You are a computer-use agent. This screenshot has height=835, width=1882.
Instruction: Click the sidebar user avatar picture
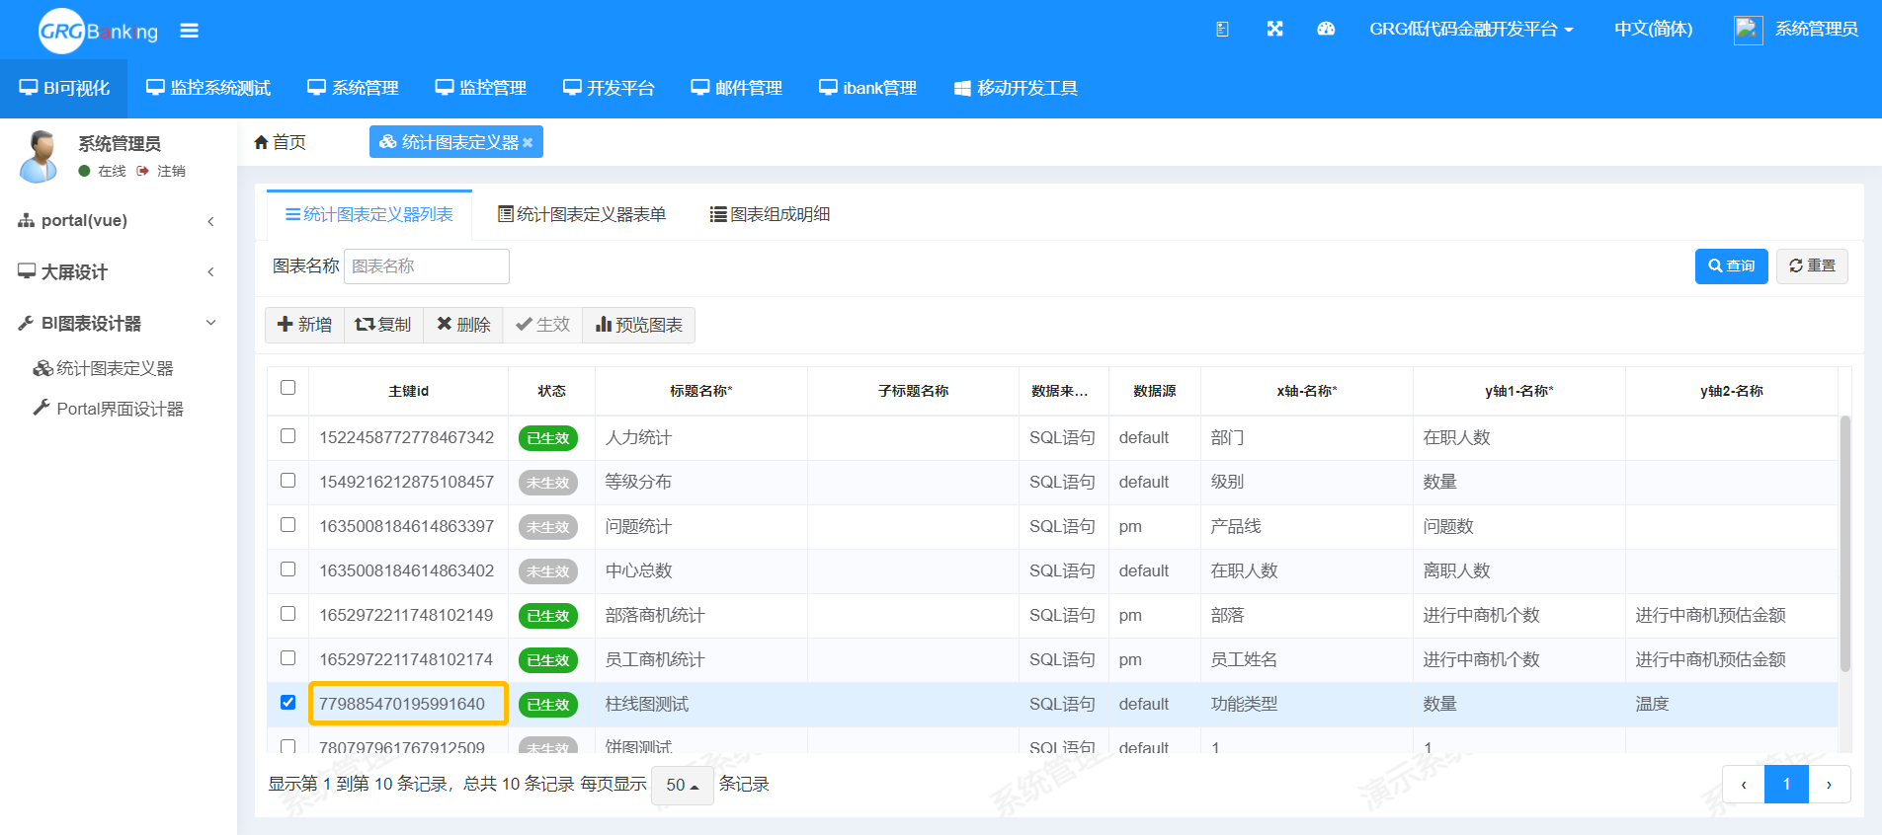[x=39, y=156]
